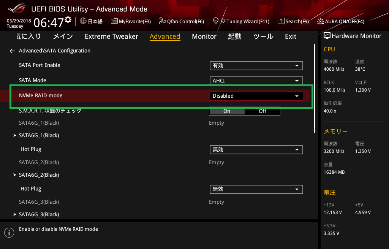The height and width of the screenshot is (249, 389).
Task: Click the info icon at the bottom
Action: pyautogui.click(x=9, y=233)
